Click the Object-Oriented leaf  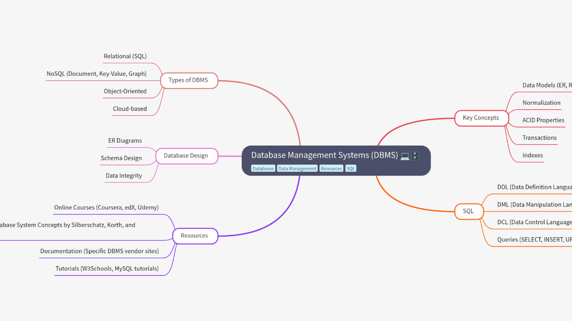point(125,91)
